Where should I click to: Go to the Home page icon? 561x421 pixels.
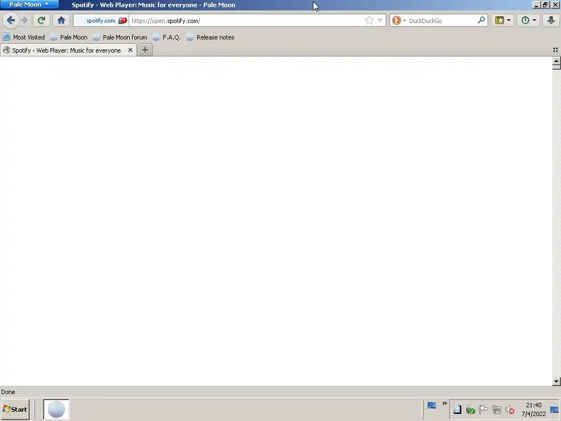61,20
